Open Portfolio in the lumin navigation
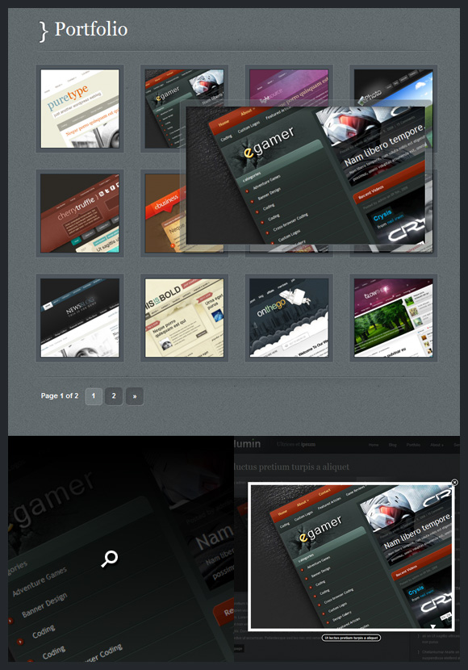The width and height of the screenshot is (468, 670). pos(413,445)
